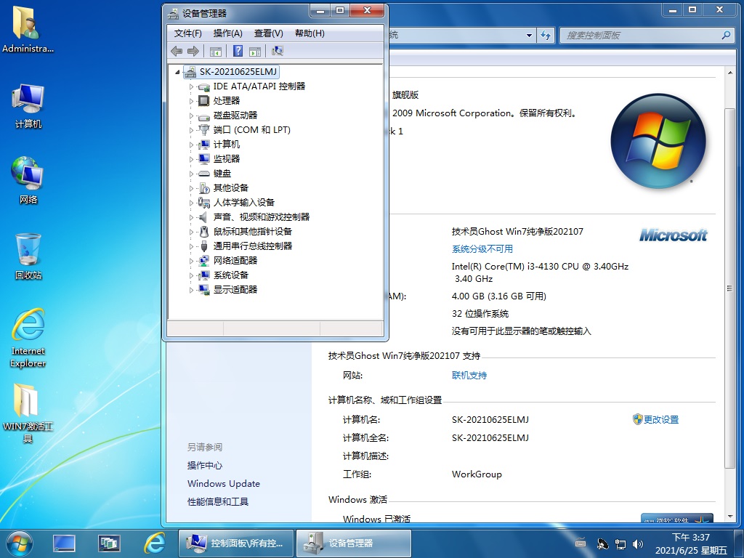Open the 操作(A) menu
The width and height of the screenshot is (744, 558).
pos(227,33)
